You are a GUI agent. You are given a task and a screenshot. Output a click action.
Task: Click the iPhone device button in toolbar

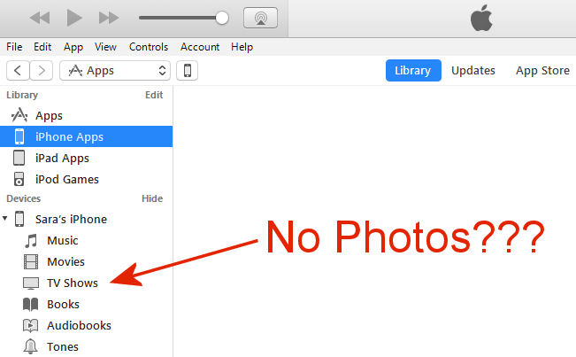pyautogui.click(x=187, y=70)
